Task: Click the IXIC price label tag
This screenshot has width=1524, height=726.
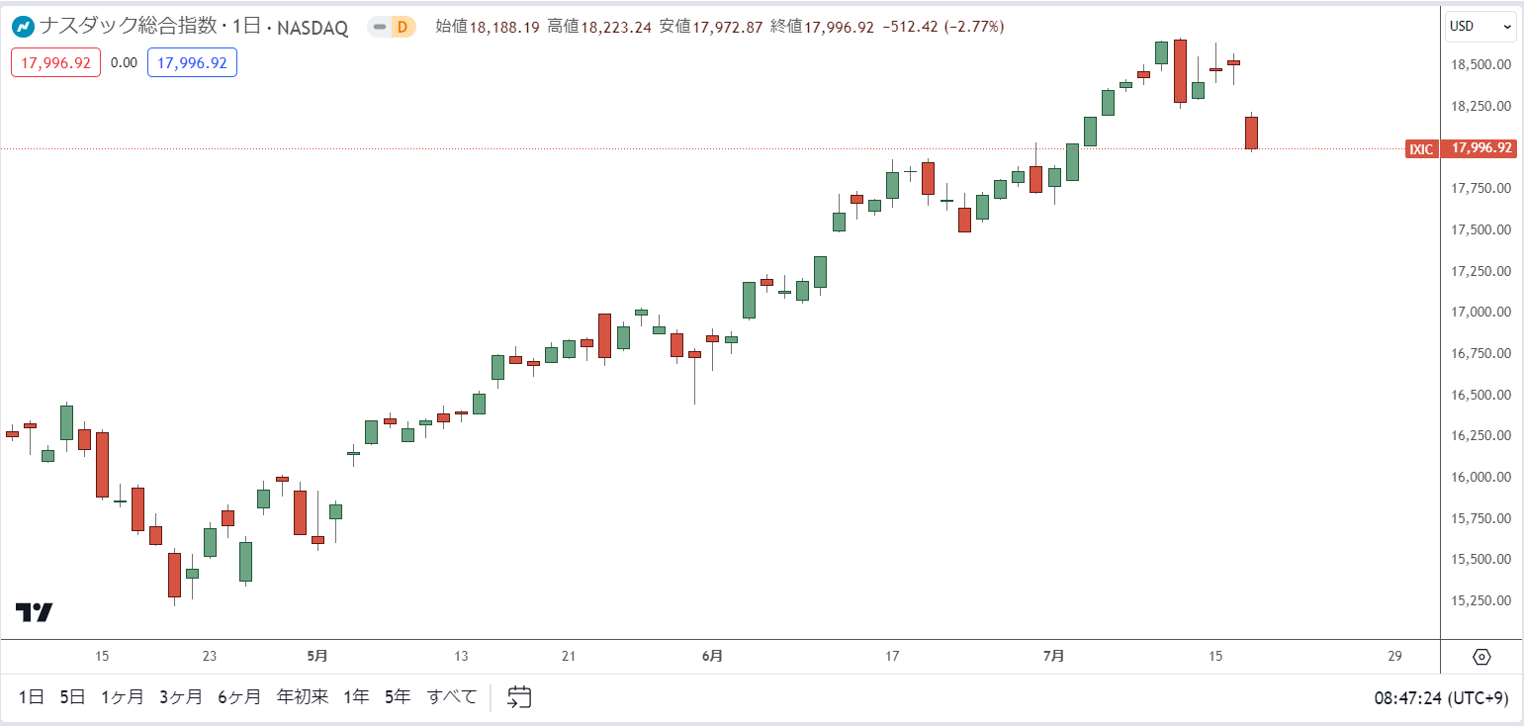Action: tap(1421, 148)
